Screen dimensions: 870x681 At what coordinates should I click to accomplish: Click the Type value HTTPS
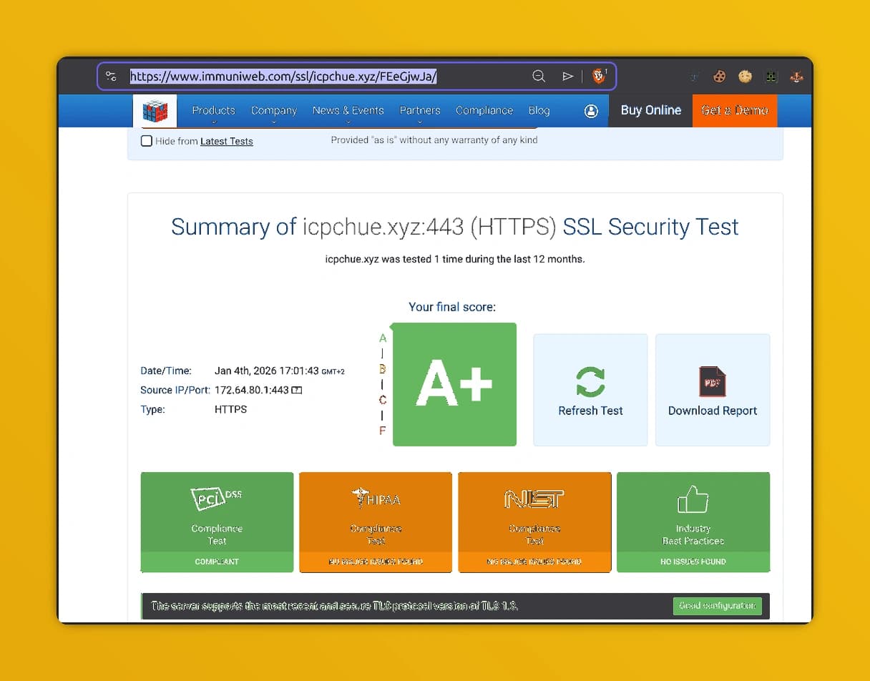[230, 410]
